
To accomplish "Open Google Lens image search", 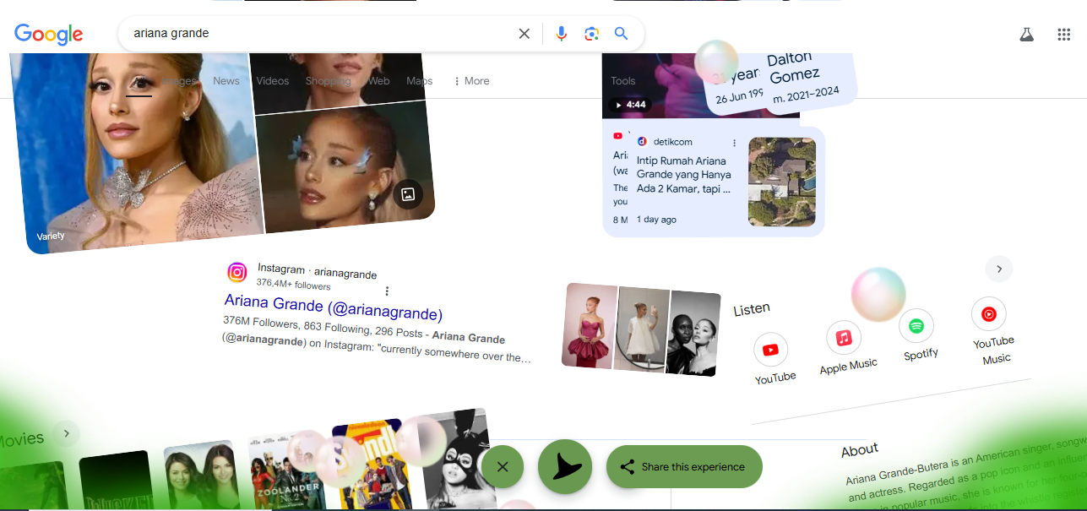I will tap(591, 34).
